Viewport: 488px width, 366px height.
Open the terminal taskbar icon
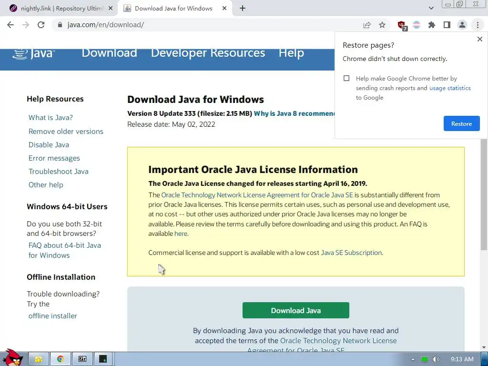[103, 359]
